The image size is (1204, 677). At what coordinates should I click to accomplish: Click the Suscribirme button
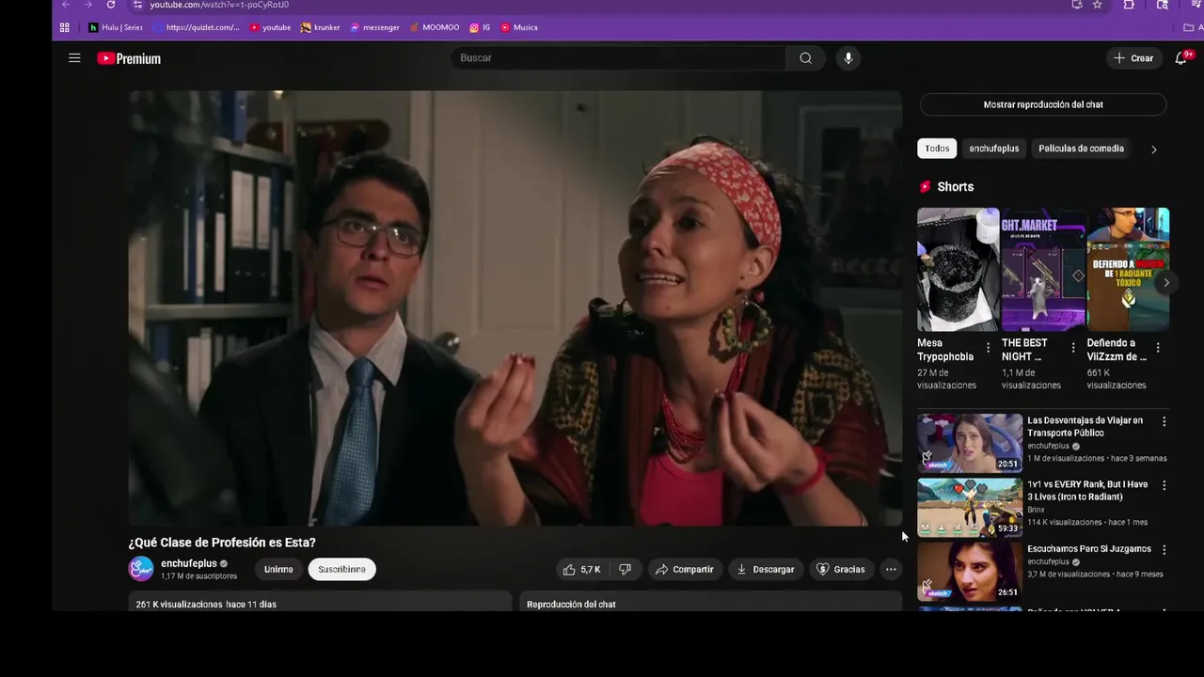point(341,570)
